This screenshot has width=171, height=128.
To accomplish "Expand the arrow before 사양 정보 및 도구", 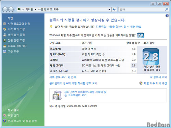I will (x=36, y=10).
